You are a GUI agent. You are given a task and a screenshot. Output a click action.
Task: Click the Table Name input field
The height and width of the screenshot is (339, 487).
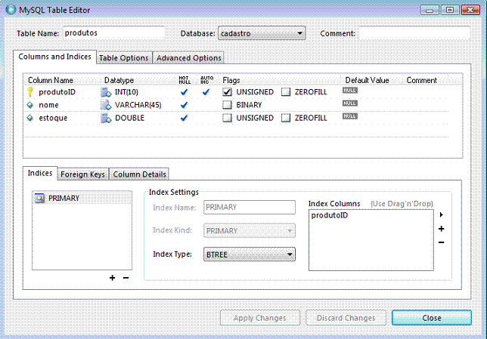[x=114, y=33]
